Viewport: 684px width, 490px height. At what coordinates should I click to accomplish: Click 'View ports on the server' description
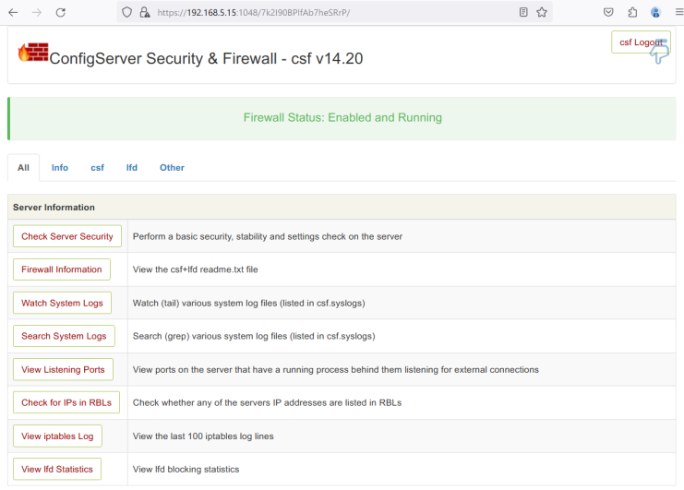[335, 370]
